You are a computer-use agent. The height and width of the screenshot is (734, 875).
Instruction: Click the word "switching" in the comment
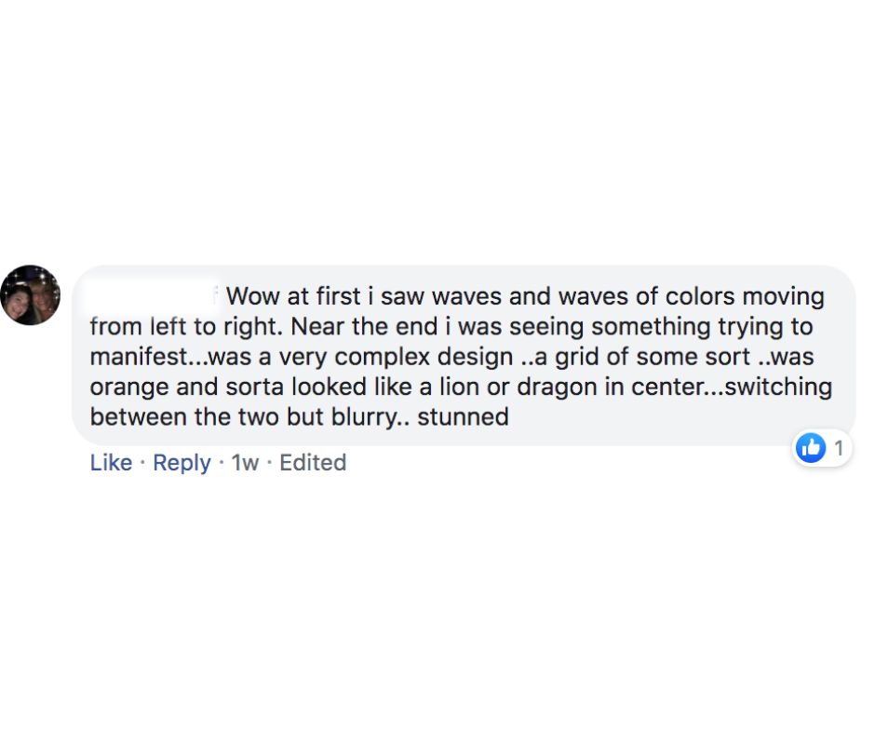tap(778, 387)
